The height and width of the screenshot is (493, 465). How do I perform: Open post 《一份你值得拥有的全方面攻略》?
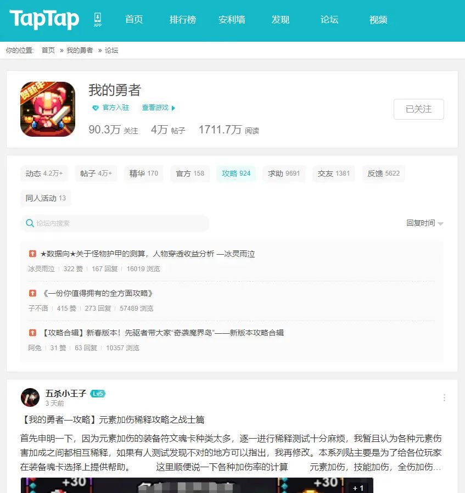click(x=98, y=293)
